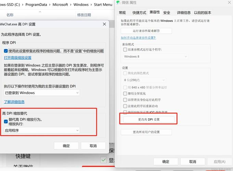The image size is (233, 171).
Task: Open the 8 位(256)色 color dropdown
Action: pyautogui.click(x=144, y=80)
